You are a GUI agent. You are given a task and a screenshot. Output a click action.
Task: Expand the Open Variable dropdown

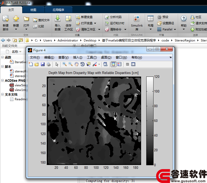point(95,23)
